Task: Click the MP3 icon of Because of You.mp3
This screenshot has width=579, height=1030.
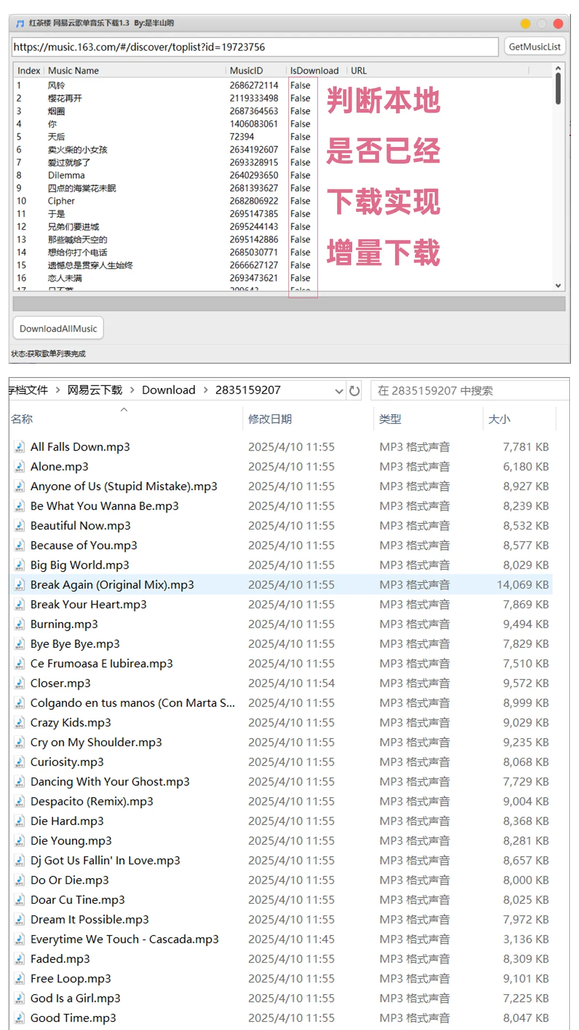Action: pos(19,546)
